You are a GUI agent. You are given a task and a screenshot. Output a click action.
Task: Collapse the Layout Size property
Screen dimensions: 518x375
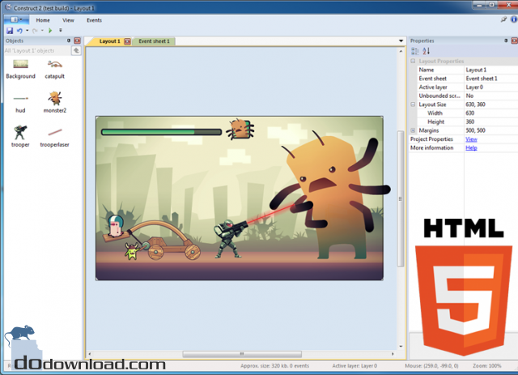click(413, 104)
